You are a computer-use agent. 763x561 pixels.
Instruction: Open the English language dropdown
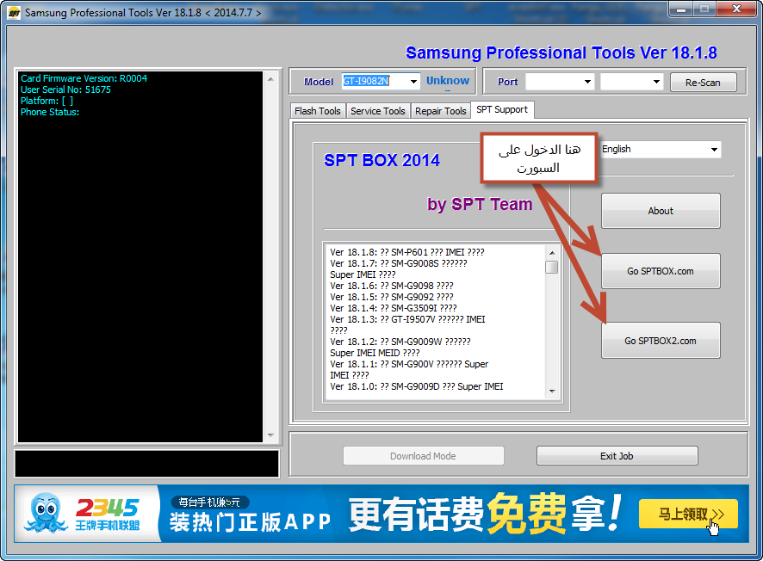(x=661, y=149)
